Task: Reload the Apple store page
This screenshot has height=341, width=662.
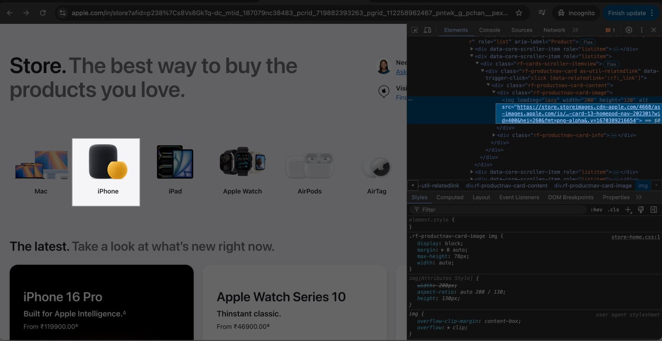Action: tap(43, 13)
